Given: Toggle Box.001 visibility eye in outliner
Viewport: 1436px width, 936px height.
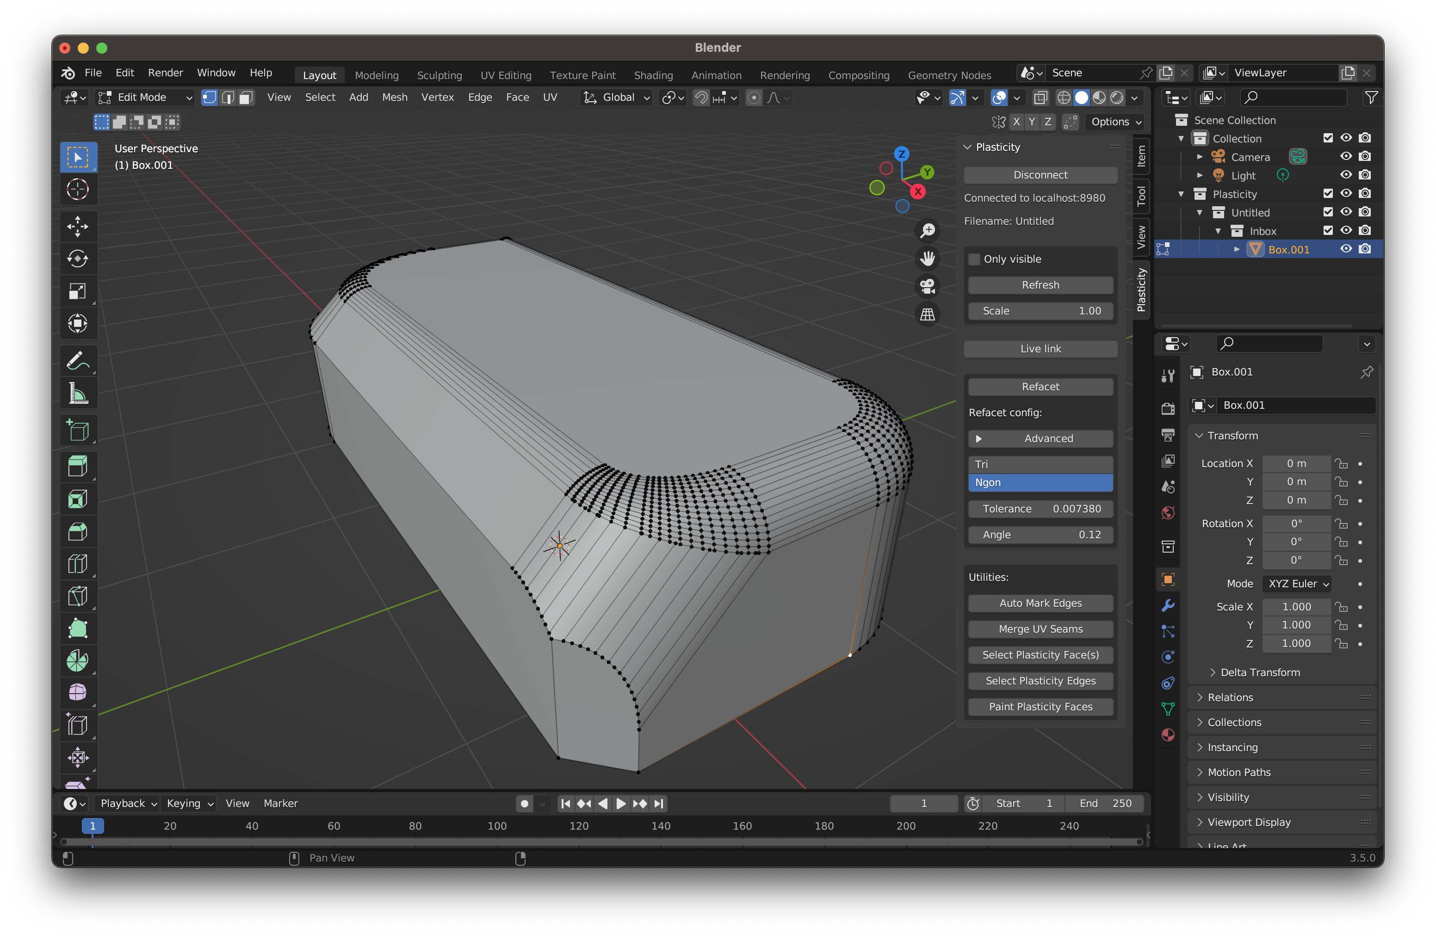Looking at the screenshot, I should coord(1345,249).
